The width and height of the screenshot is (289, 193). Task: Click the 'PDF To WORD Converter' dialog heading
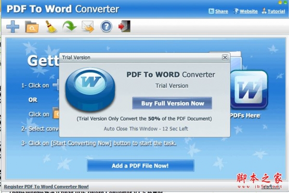[171, 75]
